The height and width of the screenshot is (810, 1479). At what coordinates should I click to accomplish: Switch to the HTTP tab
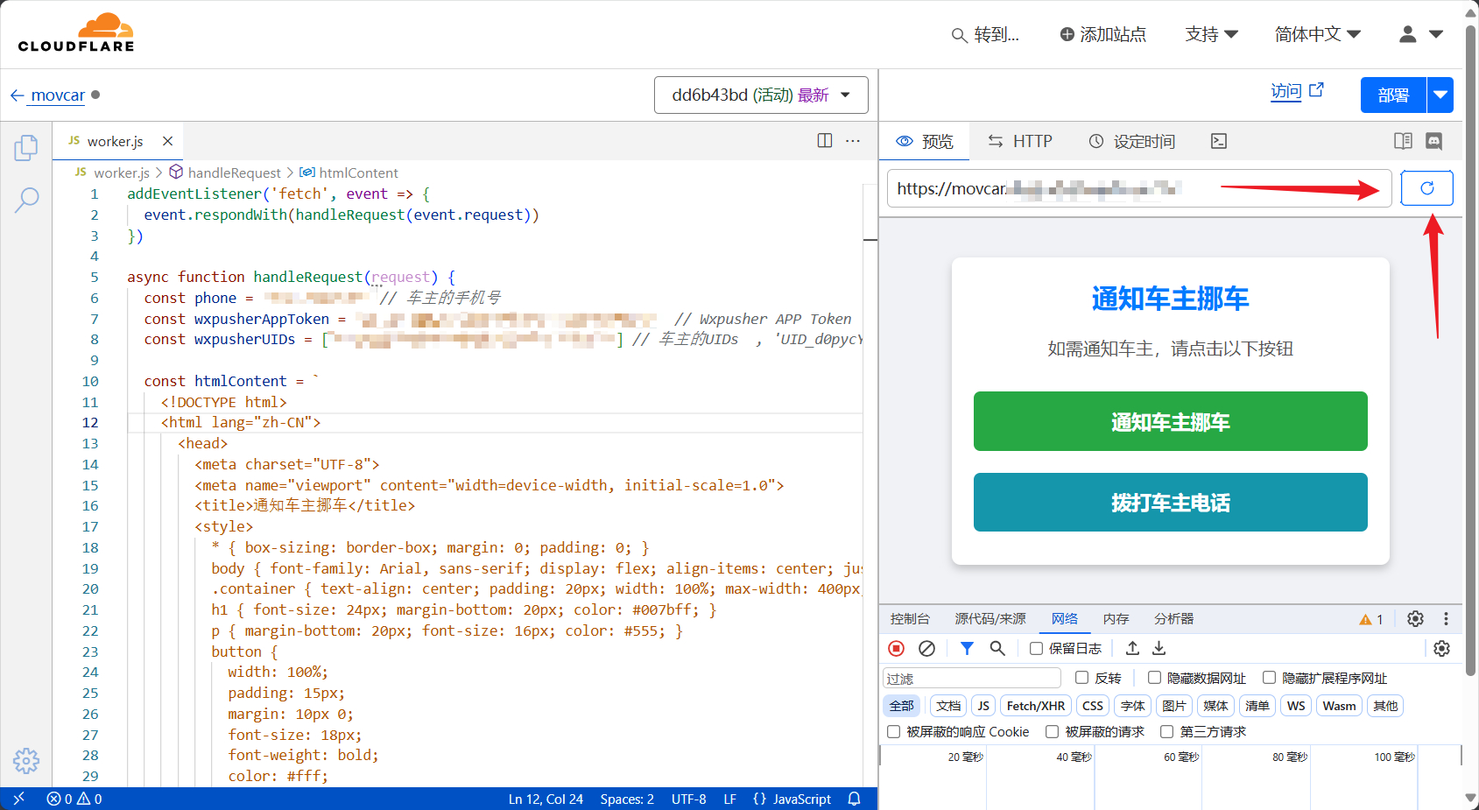1020,141
